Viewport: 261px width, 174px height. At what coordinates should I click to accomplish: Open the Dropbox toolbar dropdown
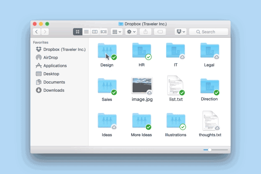click(x=181, y=32)
